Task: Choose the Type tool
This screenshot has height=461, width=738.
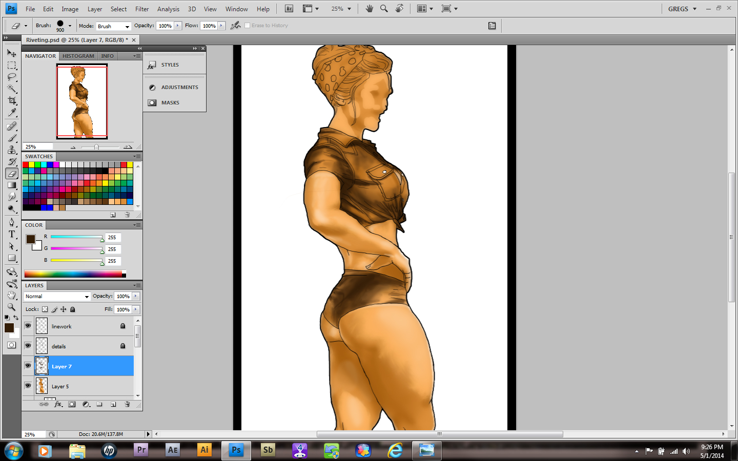Action: point(12,234)
